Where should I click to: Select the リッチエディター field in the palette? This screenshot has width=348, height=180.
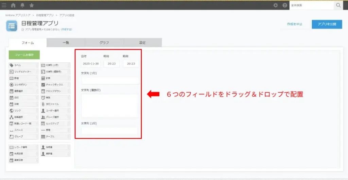coord(23,72)
